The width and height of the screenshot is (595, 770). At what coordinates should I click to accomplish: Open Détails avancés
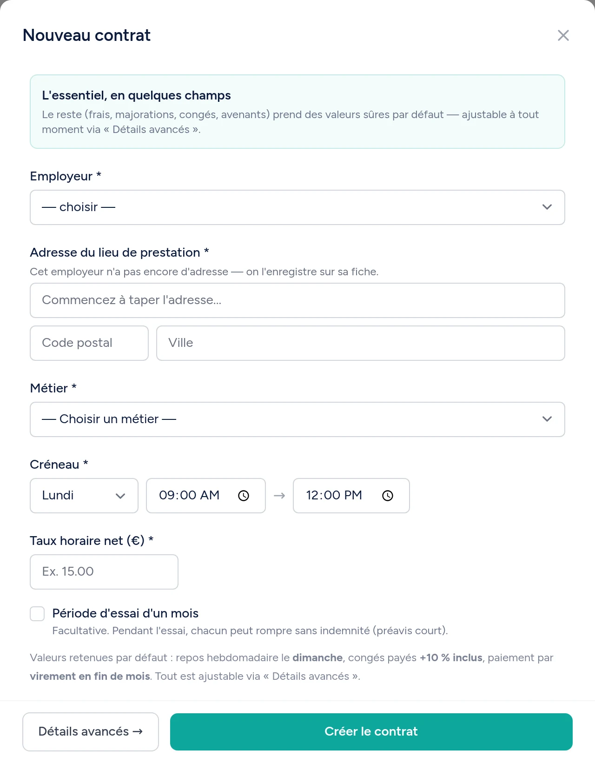pos(91,732)
